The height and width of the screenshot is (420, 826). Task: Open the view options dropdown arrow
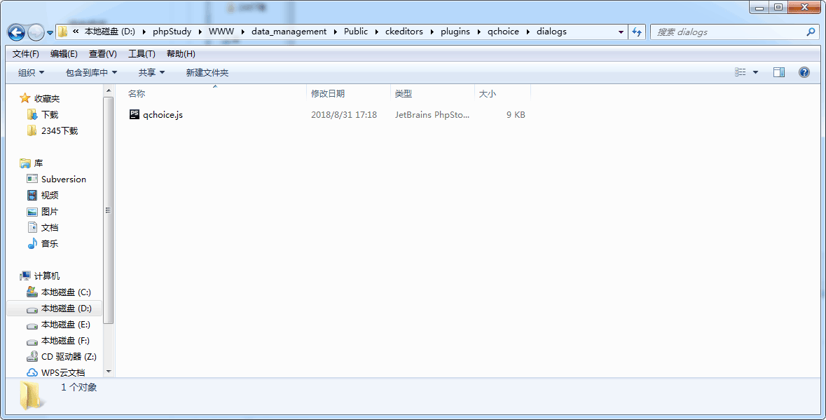pos(755,72)
